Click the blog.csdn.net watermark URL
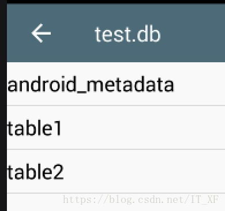 (141, 199)
